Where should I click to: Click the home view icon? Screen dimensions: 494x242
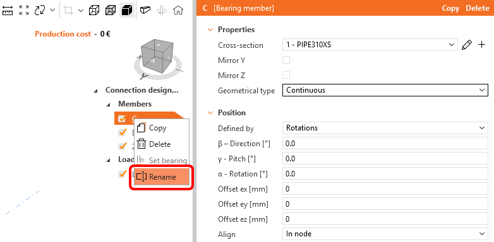click(x=178, y=10)
